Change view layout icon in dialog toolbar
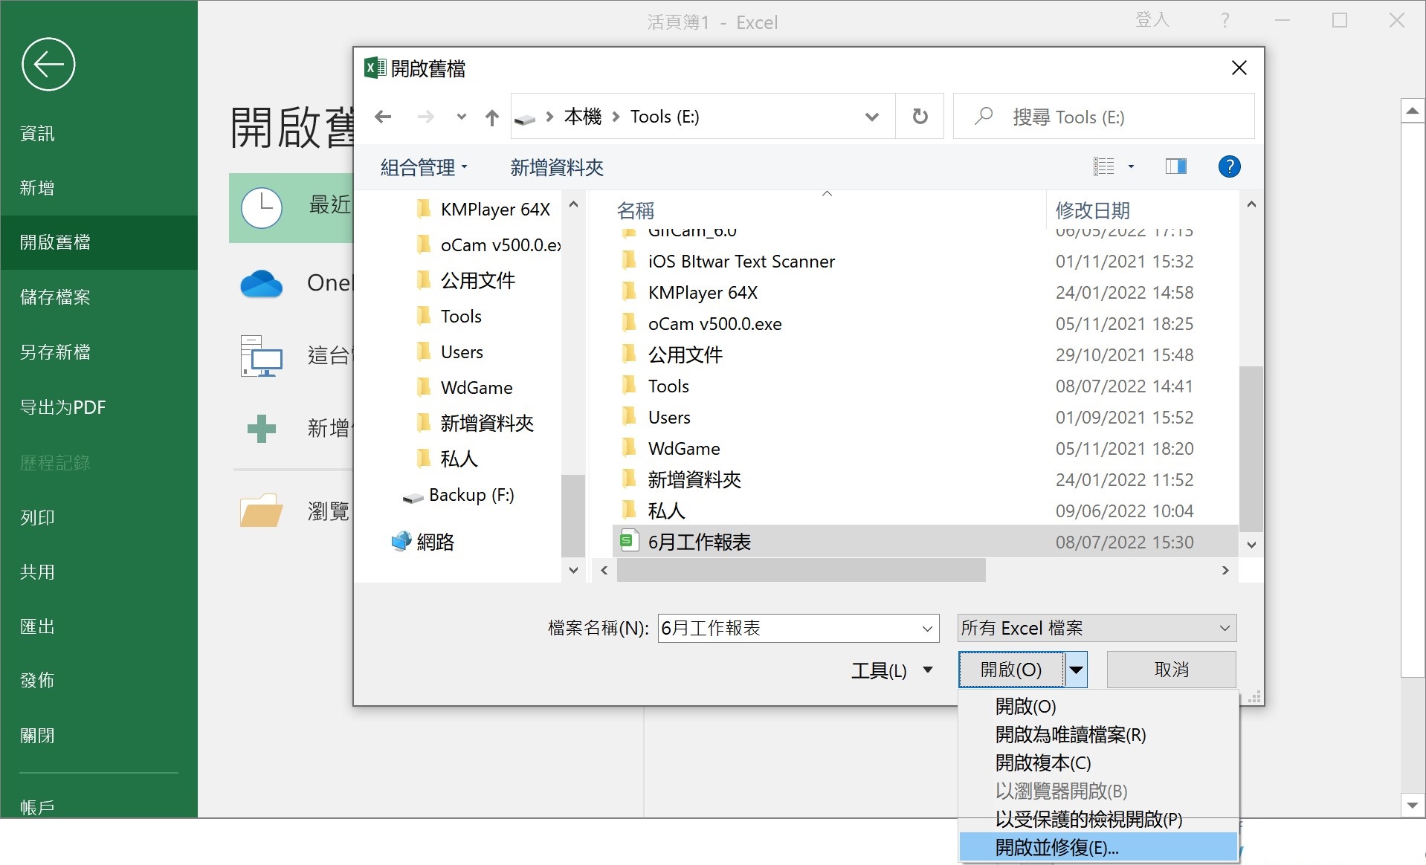This screenshot has height=865, width=1426. click(1103, 166)
